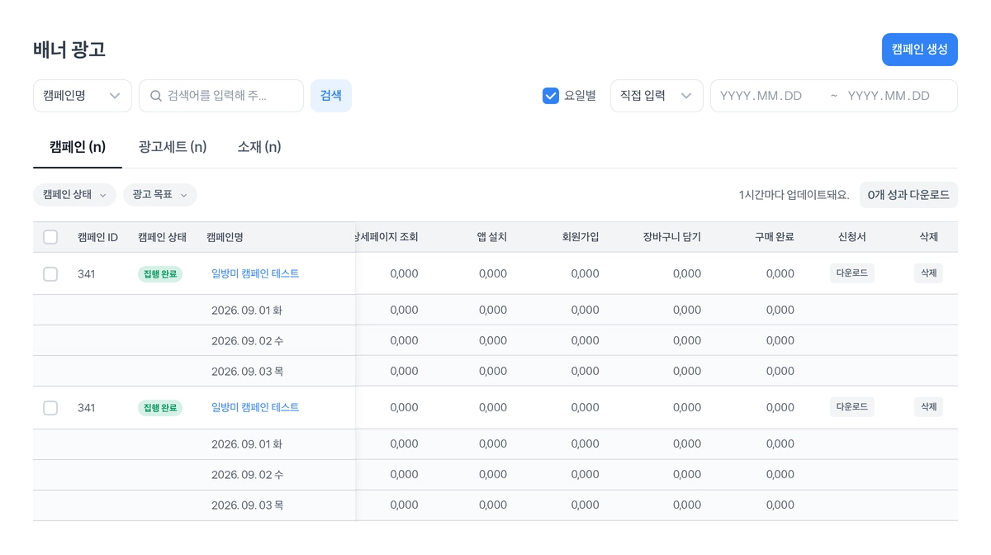Expand the 캠페인 상태 filter
Image resolution: width=991 pixels, height=555 pixels.
click(74, 195)
